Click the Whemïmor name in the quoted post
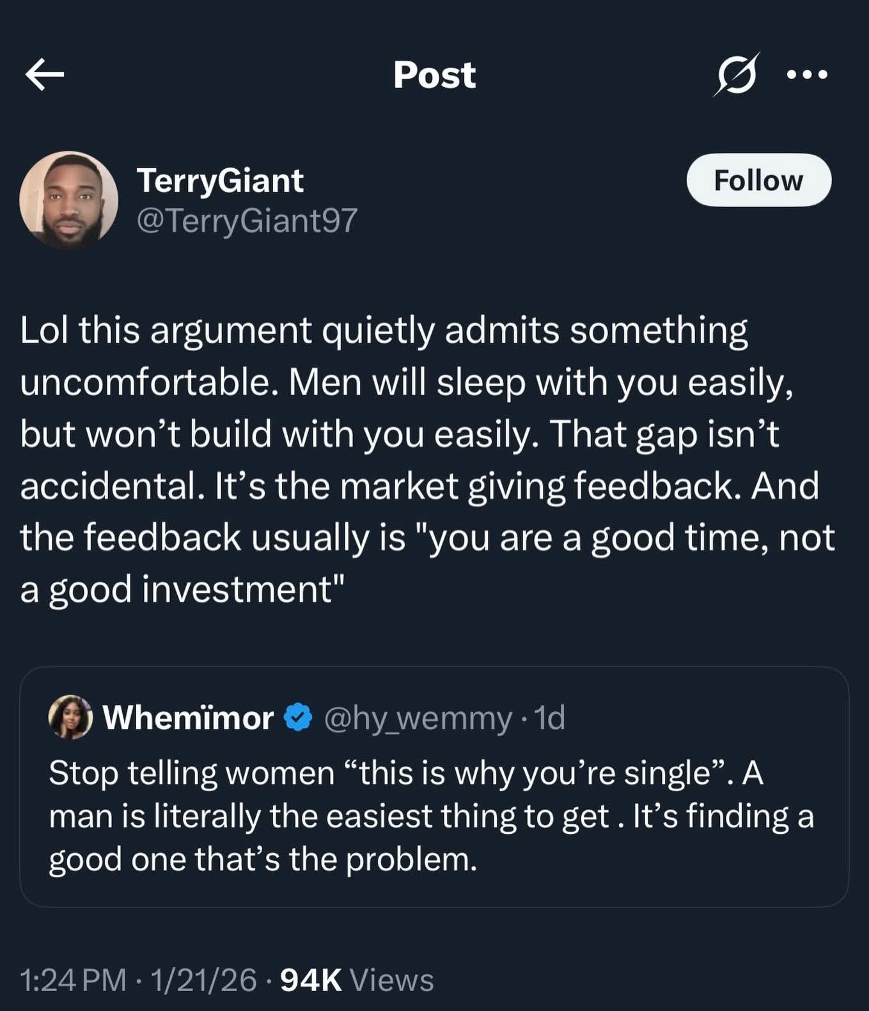Image resolution: width=869 pixels, height=1011 pixels. click(x=188, y=717)
